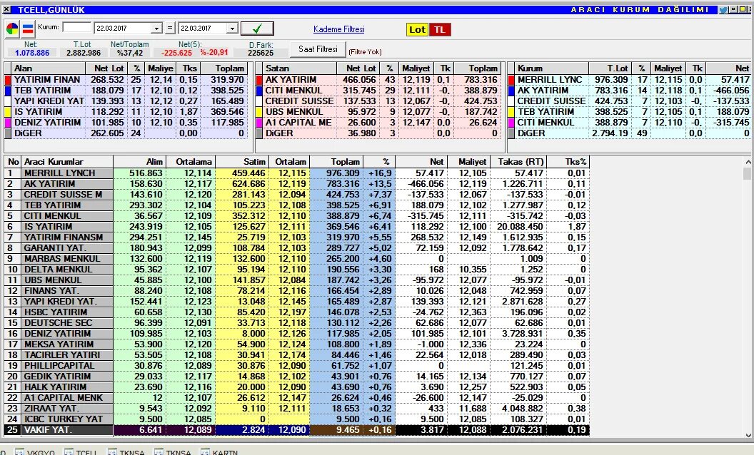The height and width of the screenshot is (455, 754).
Task: Click the scrollbar up arrow of the broker list
Action: click(748, 163)
